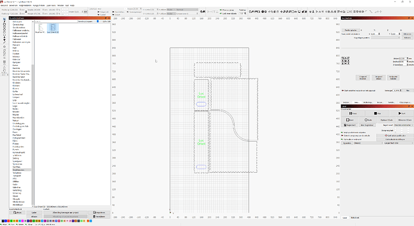Viewport: 414px width, 226px height.
Task: Click the Start button in Laser panel
Action: click(x=401, y=113)
